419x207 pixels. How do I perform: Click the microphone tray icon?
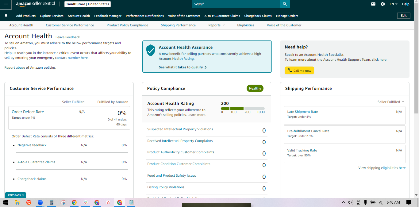pyautogui.click(x=365, y=202)
